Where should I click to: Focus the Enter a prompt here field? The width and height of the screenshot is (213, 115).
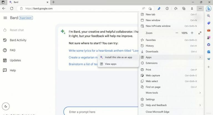pyautogui.click(x=101, y=112)
